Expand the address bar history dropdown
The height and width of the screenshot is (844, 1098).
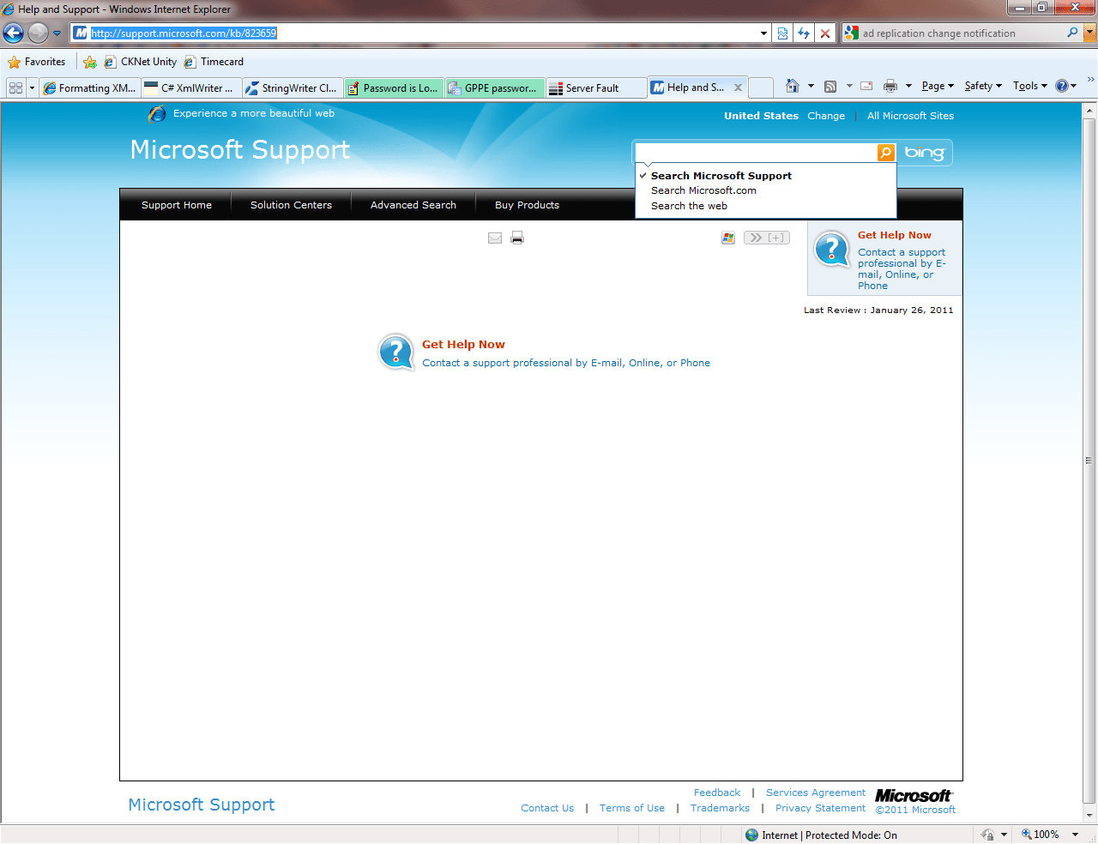[x=763, y=33]
